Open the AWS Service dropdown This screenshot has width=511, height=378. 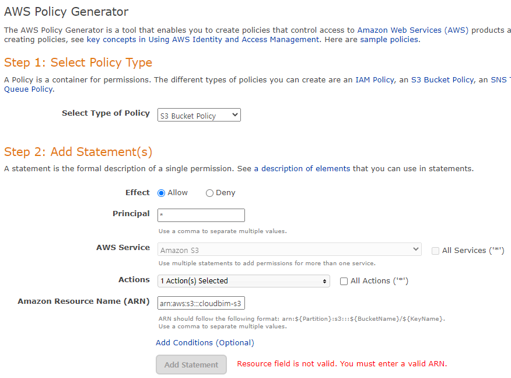289,249
